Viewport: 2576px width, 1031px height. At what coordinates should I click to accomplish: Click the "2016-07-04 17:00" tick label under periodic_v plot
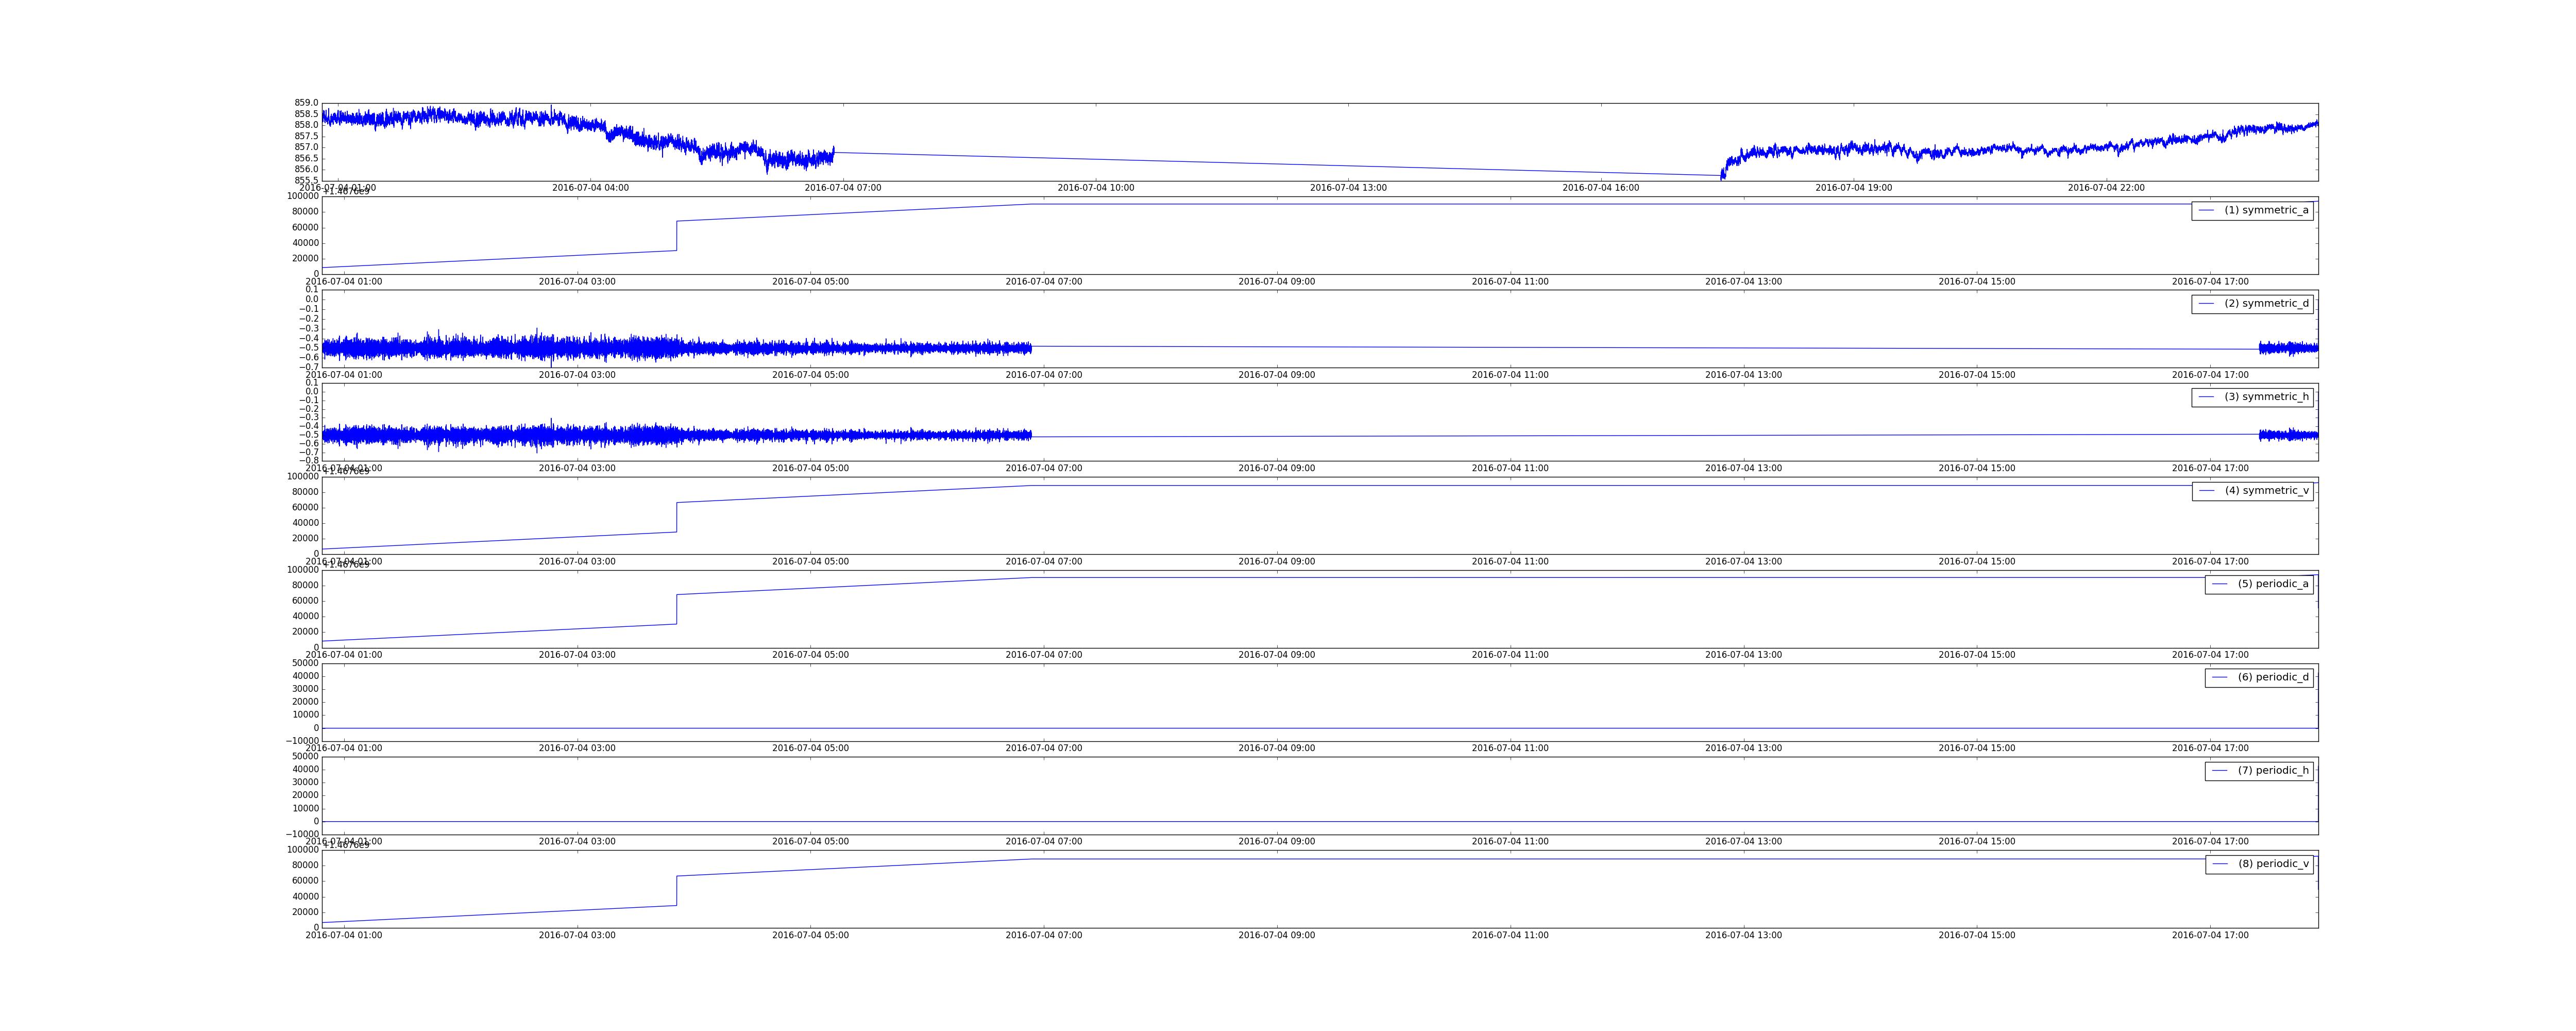[x=2210, y=936]
